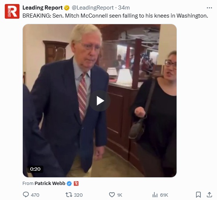217x200 pixels.
Task: Repost using the retweet arrows icon
Action: 69,195
